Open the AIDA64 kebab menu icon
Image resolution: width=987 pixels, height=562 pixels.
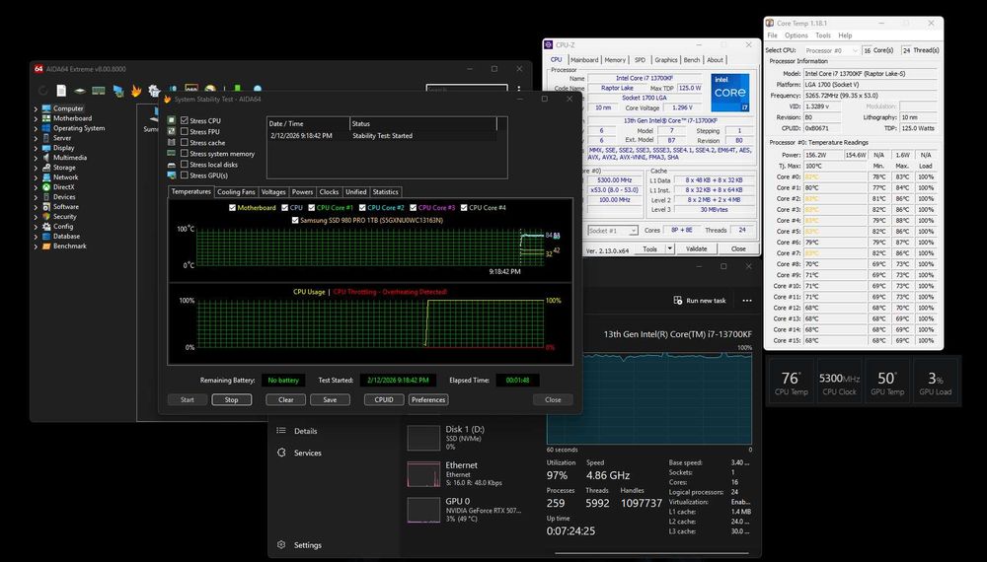click(519, 90)
